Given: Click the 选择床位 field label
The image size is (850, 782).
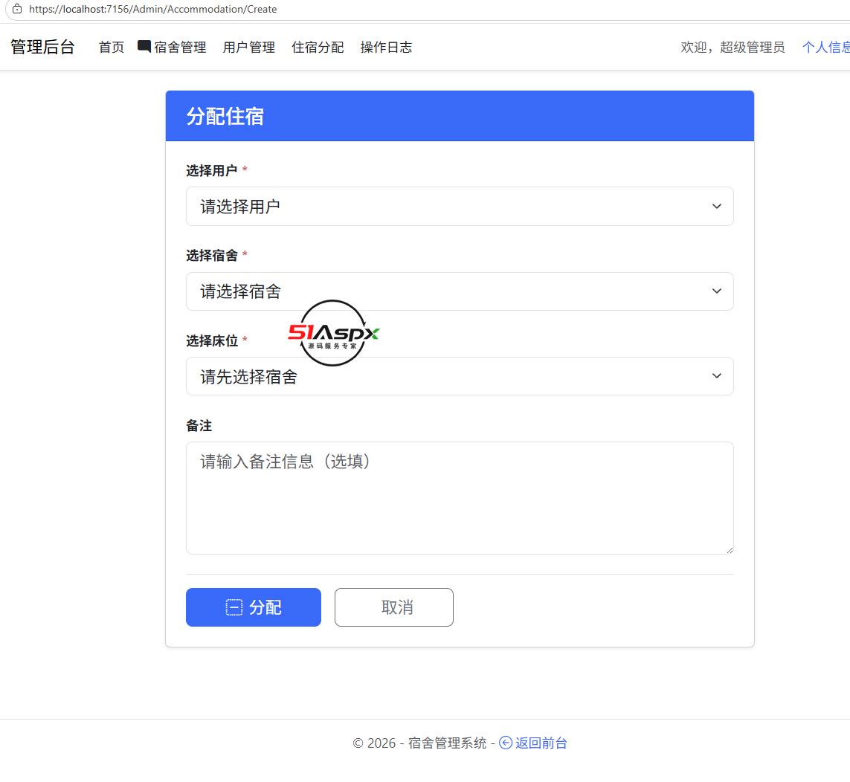Looking at the screenshot, I should pyautogui.click(x=211, y=340).
